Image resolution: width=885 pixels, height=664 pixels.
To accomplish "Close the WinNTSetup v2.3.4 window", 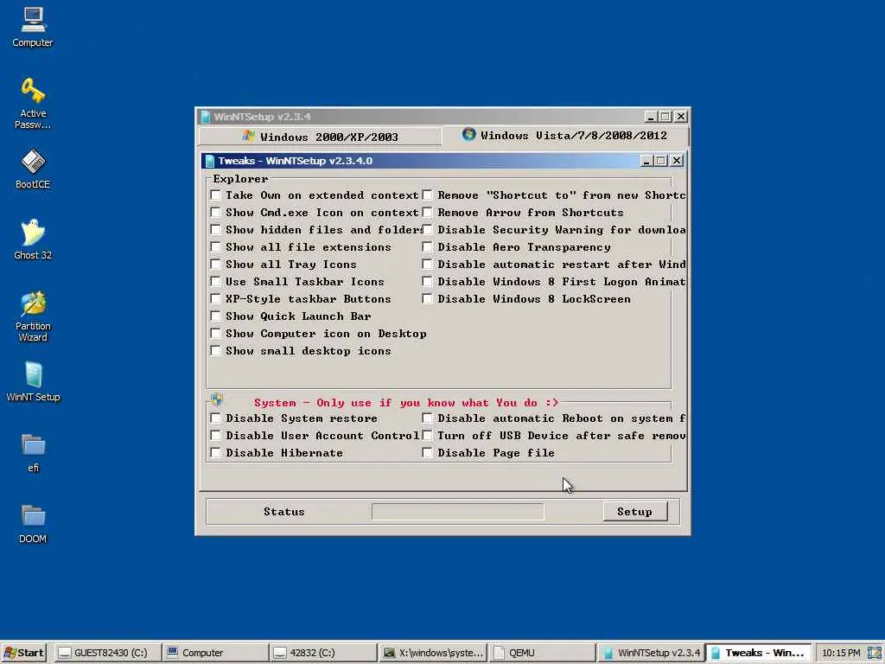I will click(681, 117).
